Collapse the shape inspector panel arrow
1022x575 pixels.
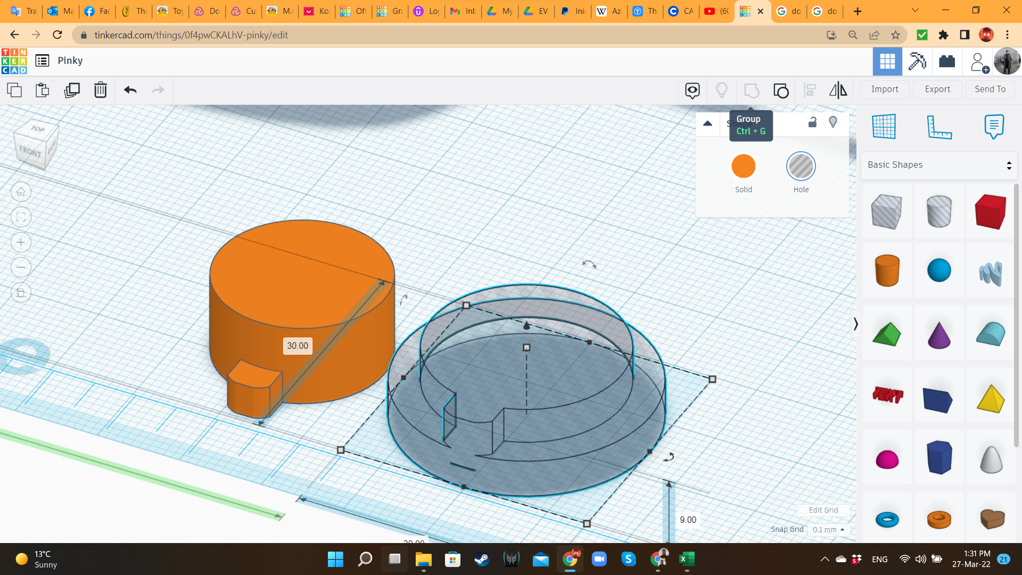(x=707, y=124)
